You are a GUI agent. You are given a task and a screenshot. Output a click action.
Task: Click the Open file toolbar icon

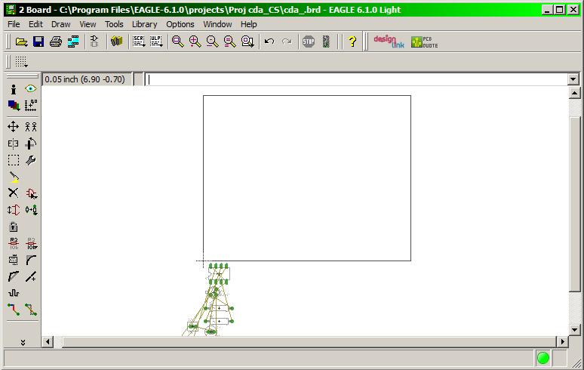click(21, 42)
